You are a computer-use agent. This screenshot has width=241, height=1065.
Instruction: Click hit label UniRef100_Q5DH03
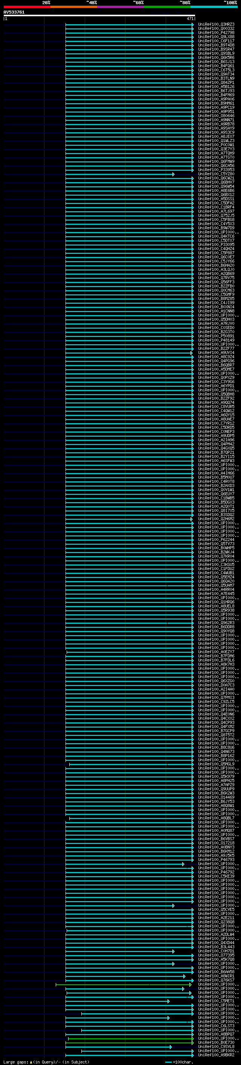click(x=216, y=319)
